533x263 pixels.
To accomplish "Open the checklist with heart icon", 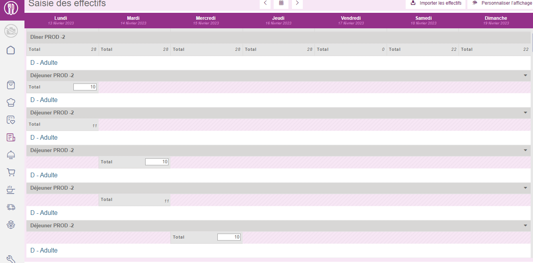I will 11,120.
